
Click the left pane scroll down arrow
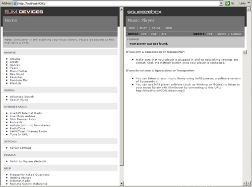[x=121, y=183]
